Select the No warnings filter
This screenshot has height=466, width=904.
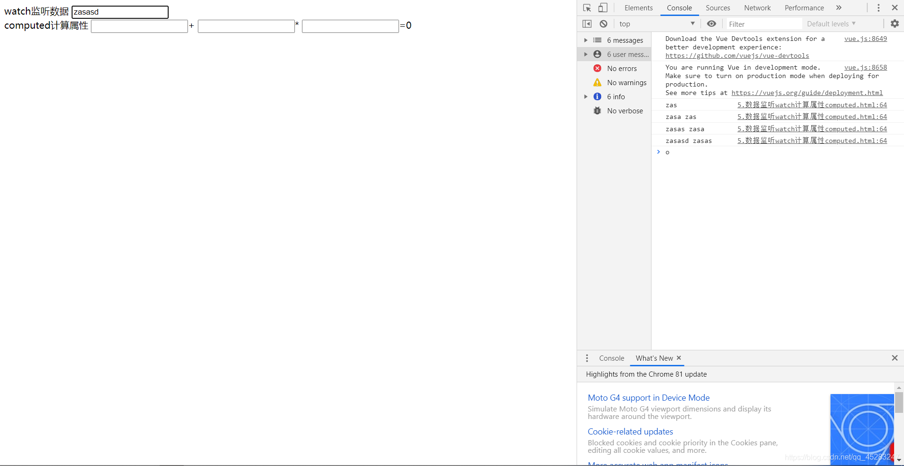coord(614,83)
